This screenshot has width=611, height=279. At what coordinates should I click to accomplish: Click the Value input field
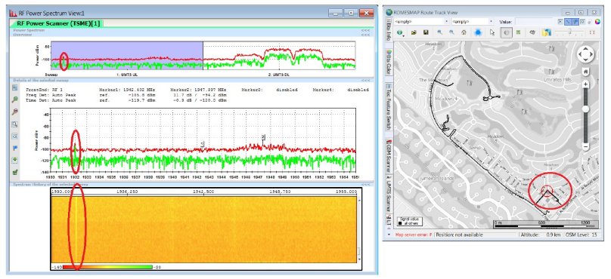[x=535, y=22]
